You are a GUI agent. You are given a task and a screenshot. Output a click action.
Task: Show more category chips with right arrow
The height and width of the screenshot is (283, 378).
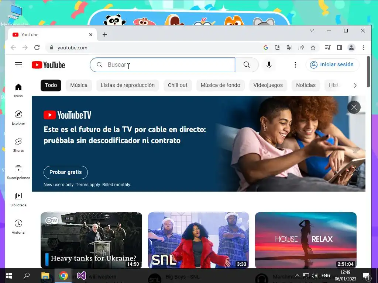point(355,85)
